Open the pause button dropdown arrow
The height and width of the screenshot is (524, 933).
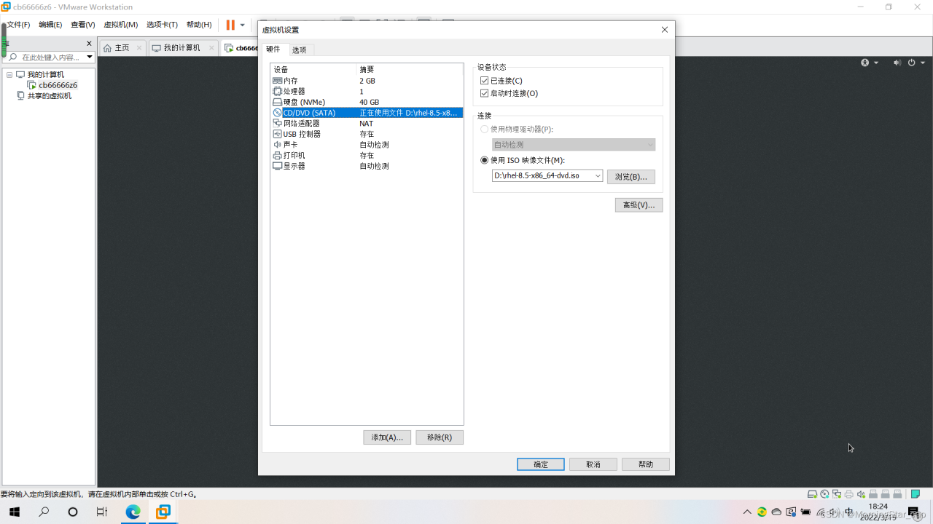click(x=243, y=25)
